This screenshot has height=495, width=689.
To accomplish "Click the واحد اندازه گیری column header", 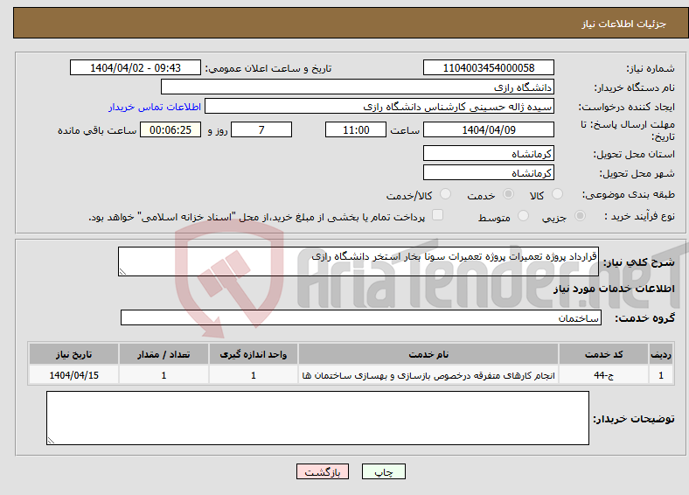I will [254, 354].
